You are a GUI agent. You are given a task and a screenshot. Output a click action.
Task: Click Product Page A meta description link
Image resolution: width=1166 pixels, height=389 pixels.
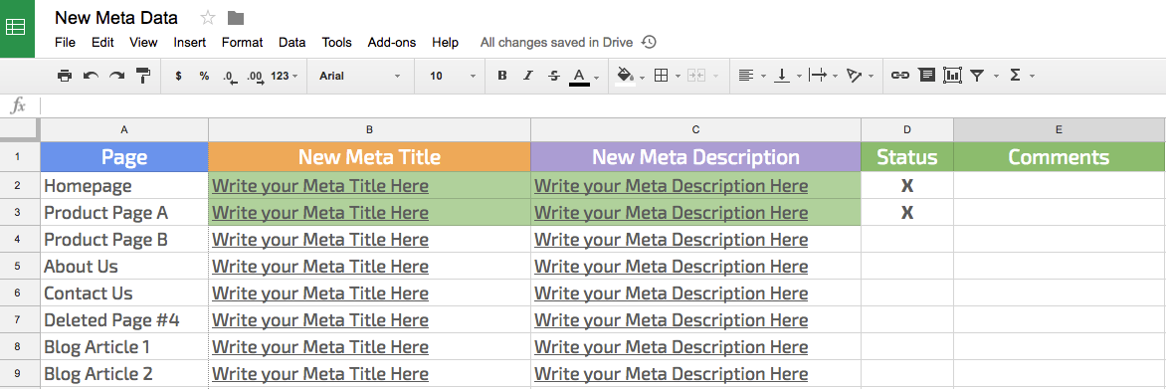(x=671, y=213)
